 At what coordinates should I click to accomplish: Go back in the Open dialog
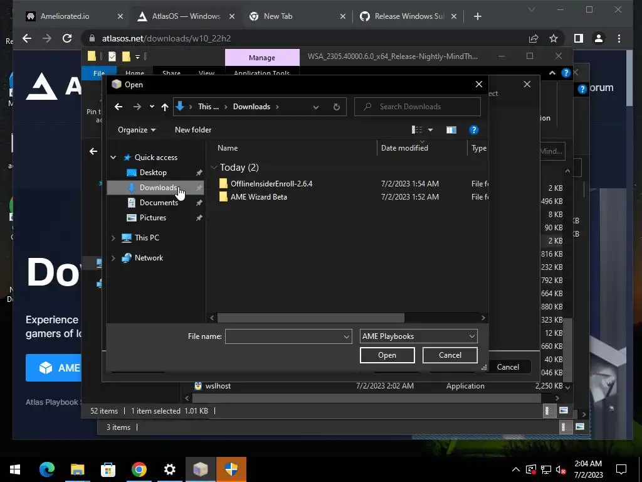point(118,107)
